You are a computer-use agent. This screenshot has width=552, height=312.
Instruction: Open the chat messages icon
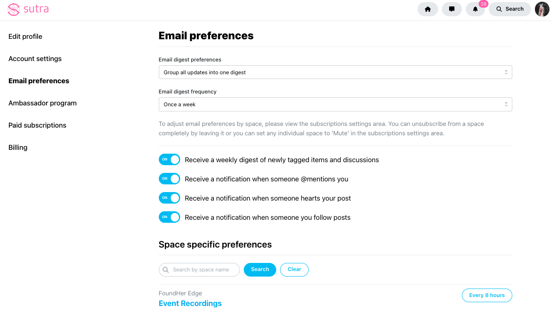point(452,9)
